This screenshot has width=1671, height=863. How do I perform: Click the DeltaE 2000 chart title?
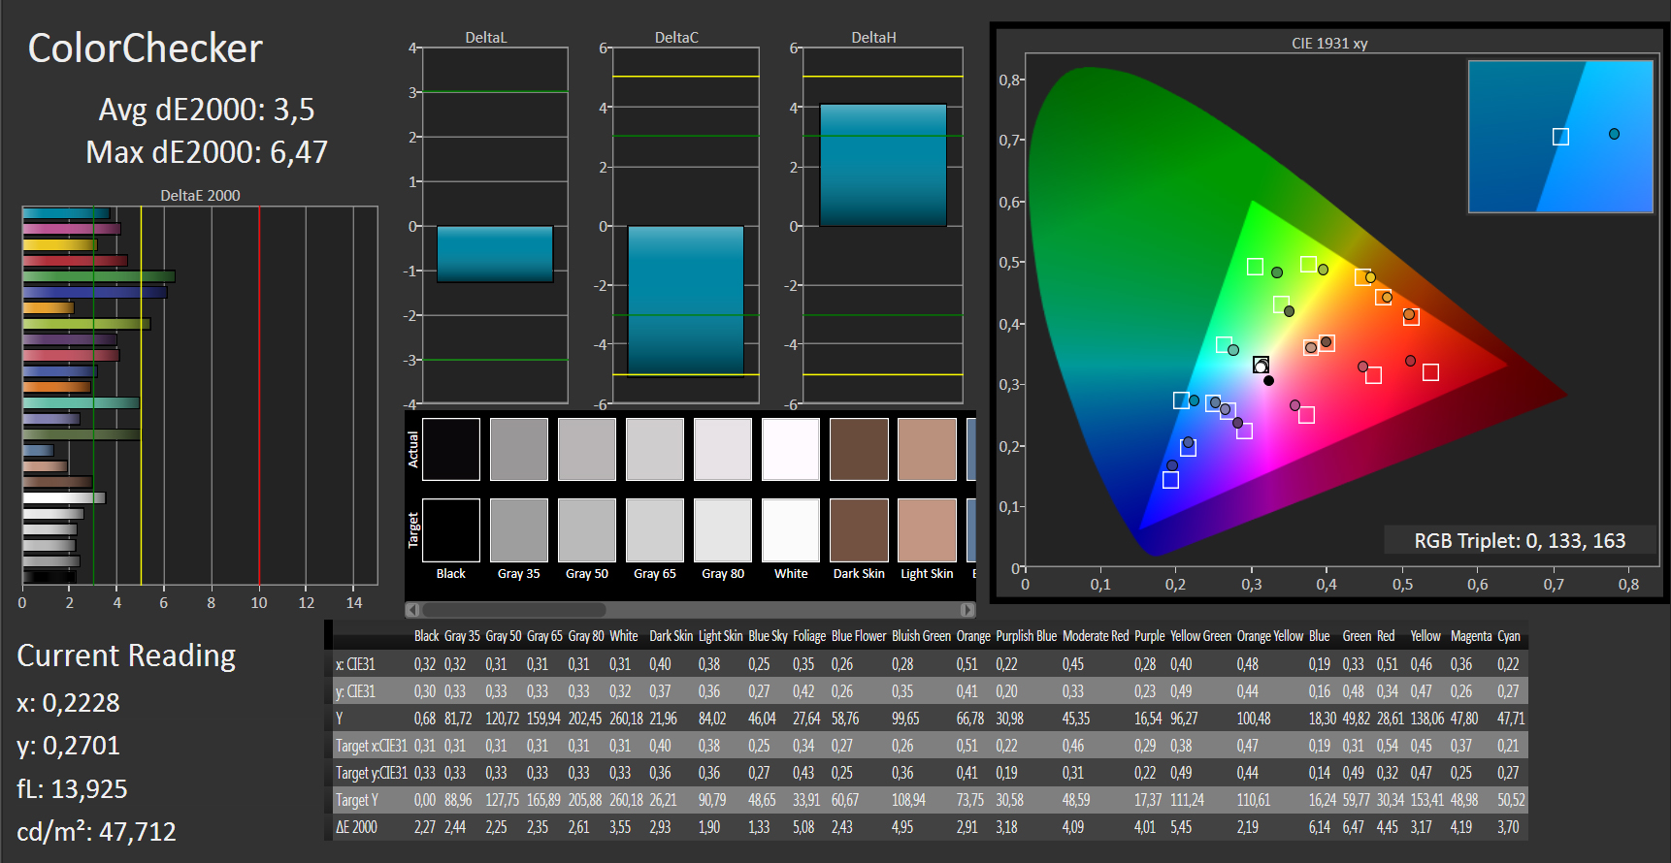[200, 195]
